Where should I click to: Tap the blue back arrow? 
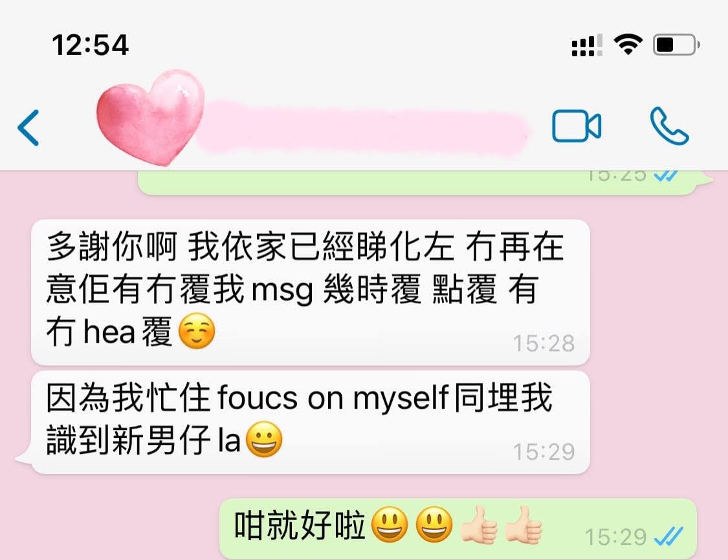click(28, 127)
